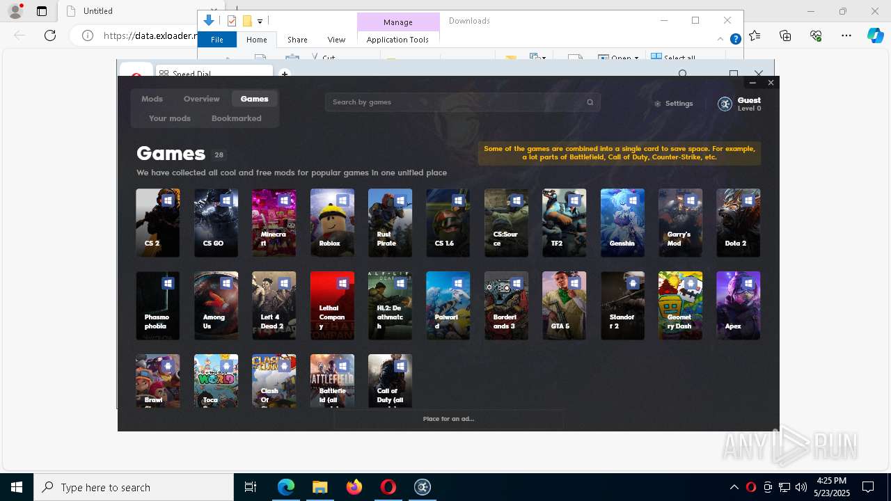The image size is (891, 501).
Task: Open the Garry's Mod game card
Action: pyautogui.click(x=680, y=223)
